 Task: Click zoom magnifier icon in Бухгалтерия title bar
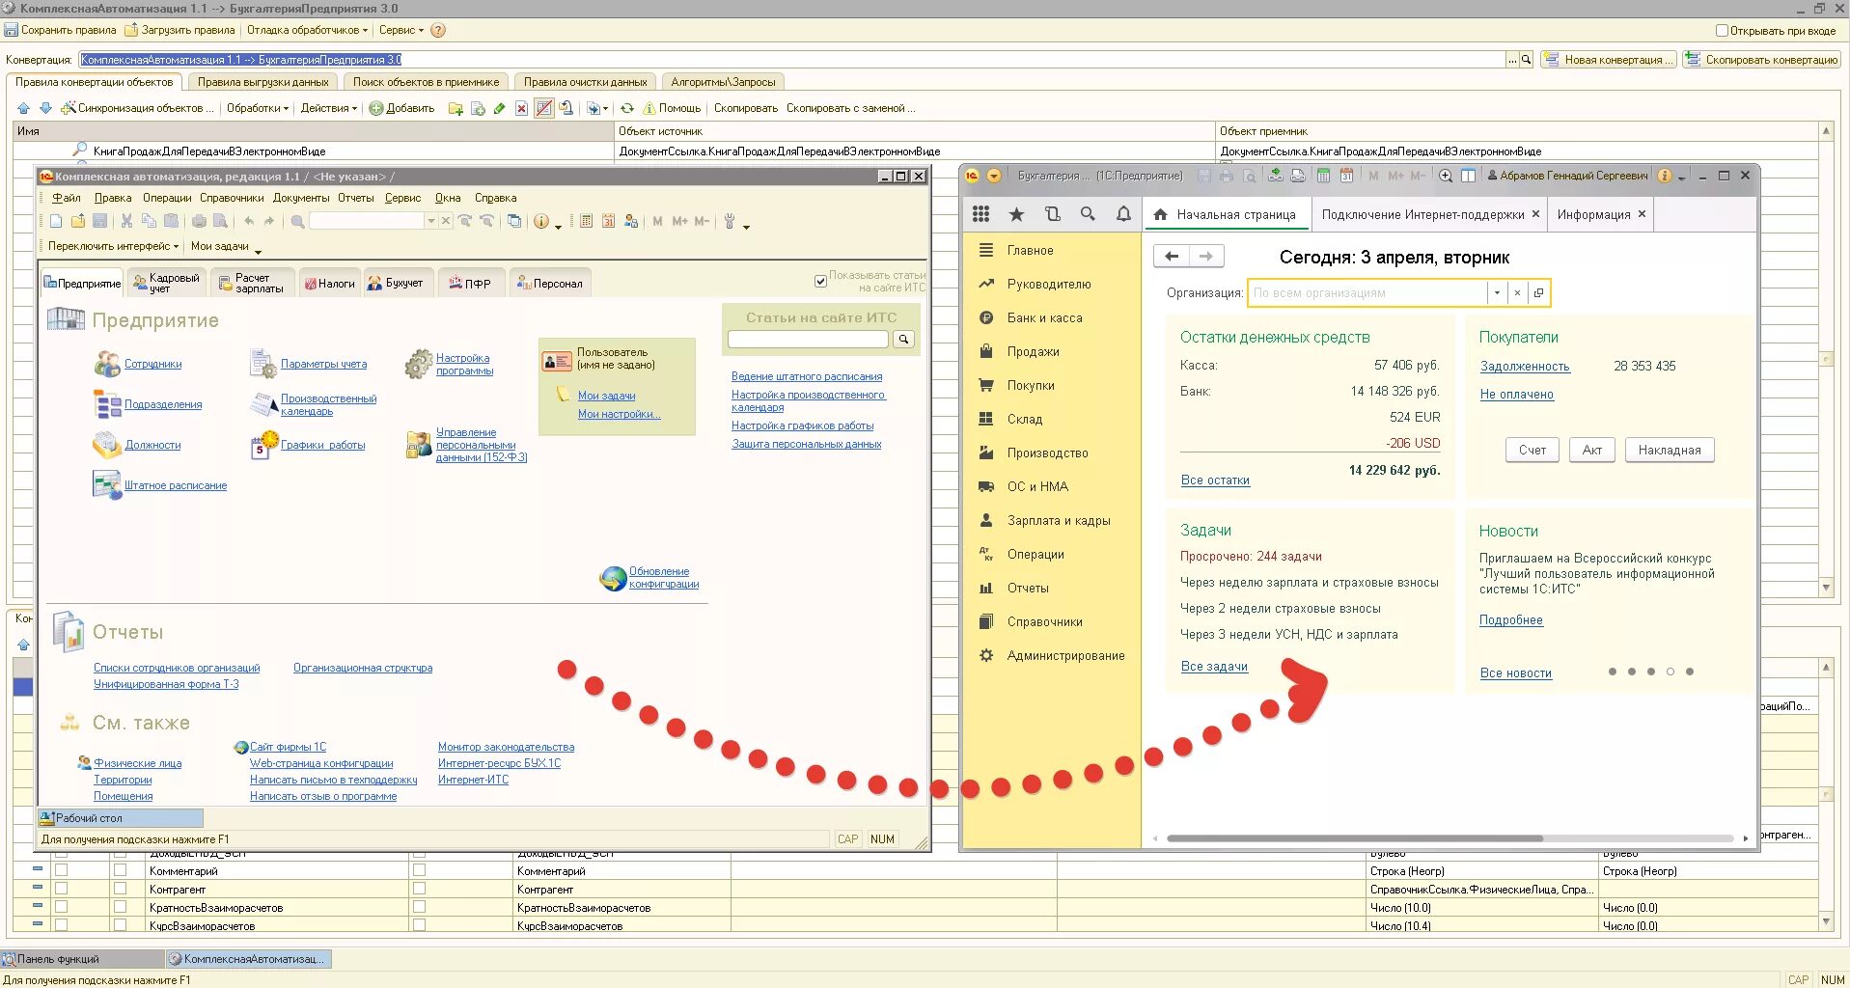tap(1446, 176)
